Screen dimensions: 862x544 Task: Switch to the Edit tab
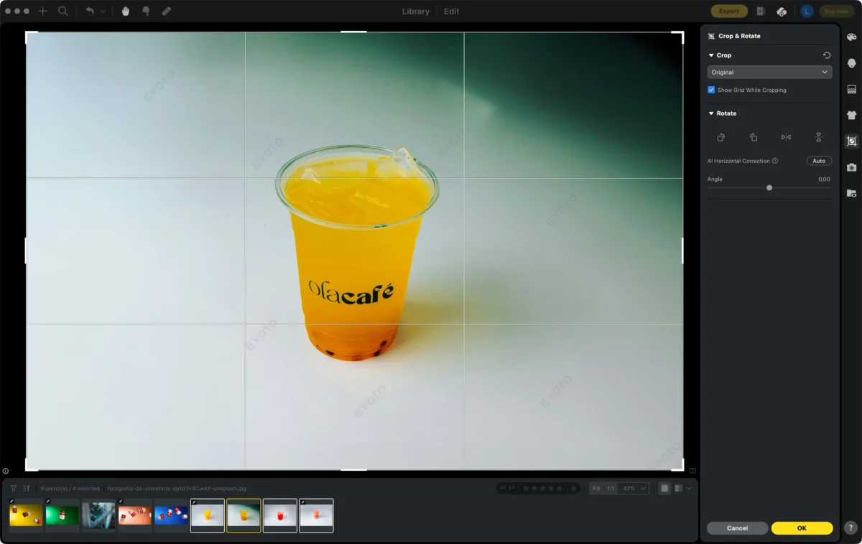point(452,11)
